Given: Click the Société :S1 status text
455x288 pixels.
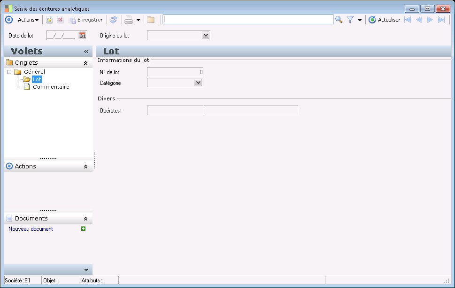Looking at the screenshot, I should pyautogui.click(x=17, y=280).
